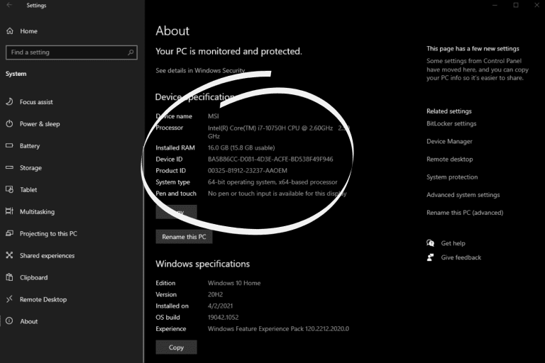Open the Storage settings icon
This screenshot has height=363, width=545.
9,168
